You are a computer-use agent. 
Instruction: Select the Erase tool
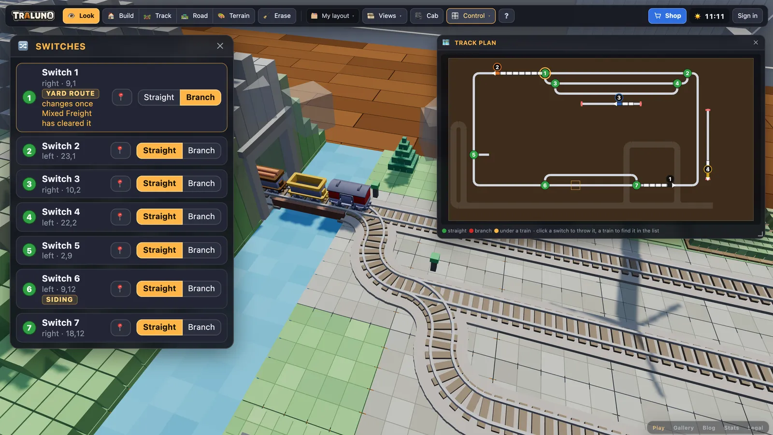[x=277, y=16]
